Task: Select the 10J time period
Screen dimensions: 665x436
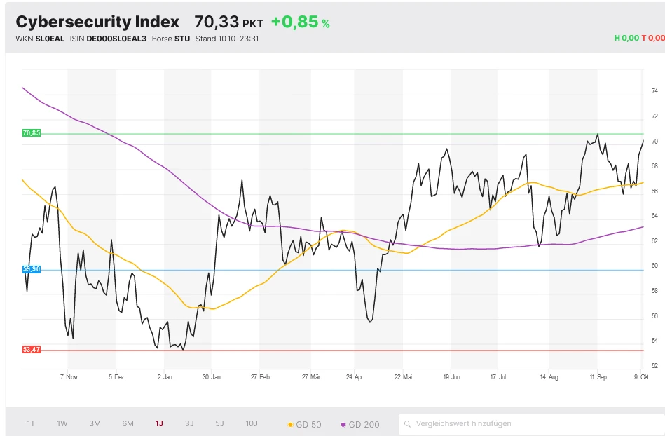Action: tap(252, 423)
